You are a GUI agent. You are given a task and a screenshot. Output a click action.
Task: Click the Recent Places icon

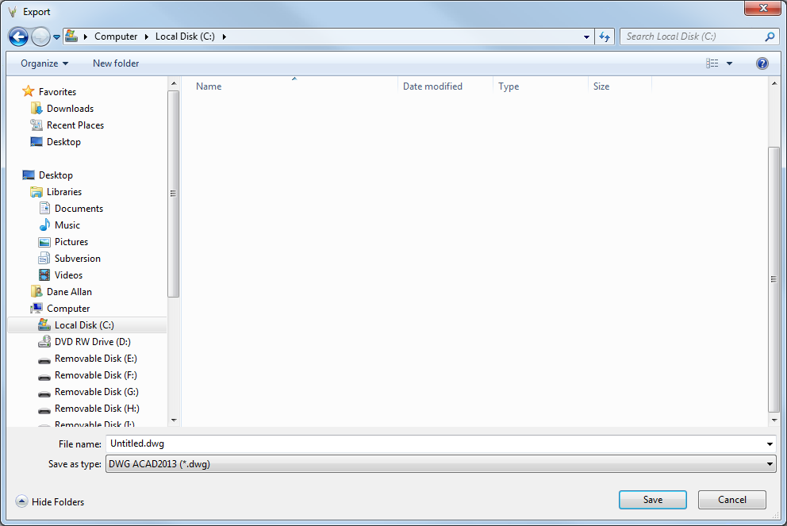click(36, 125)
